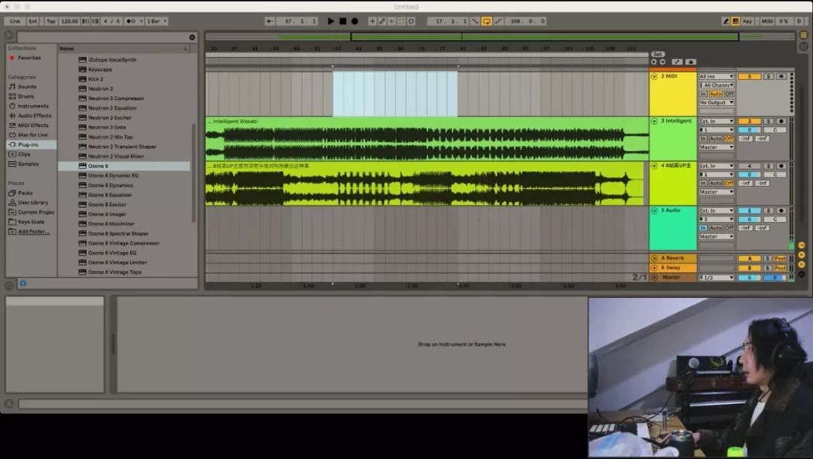Click the Lock Envelopes icon

coord(691,62)
